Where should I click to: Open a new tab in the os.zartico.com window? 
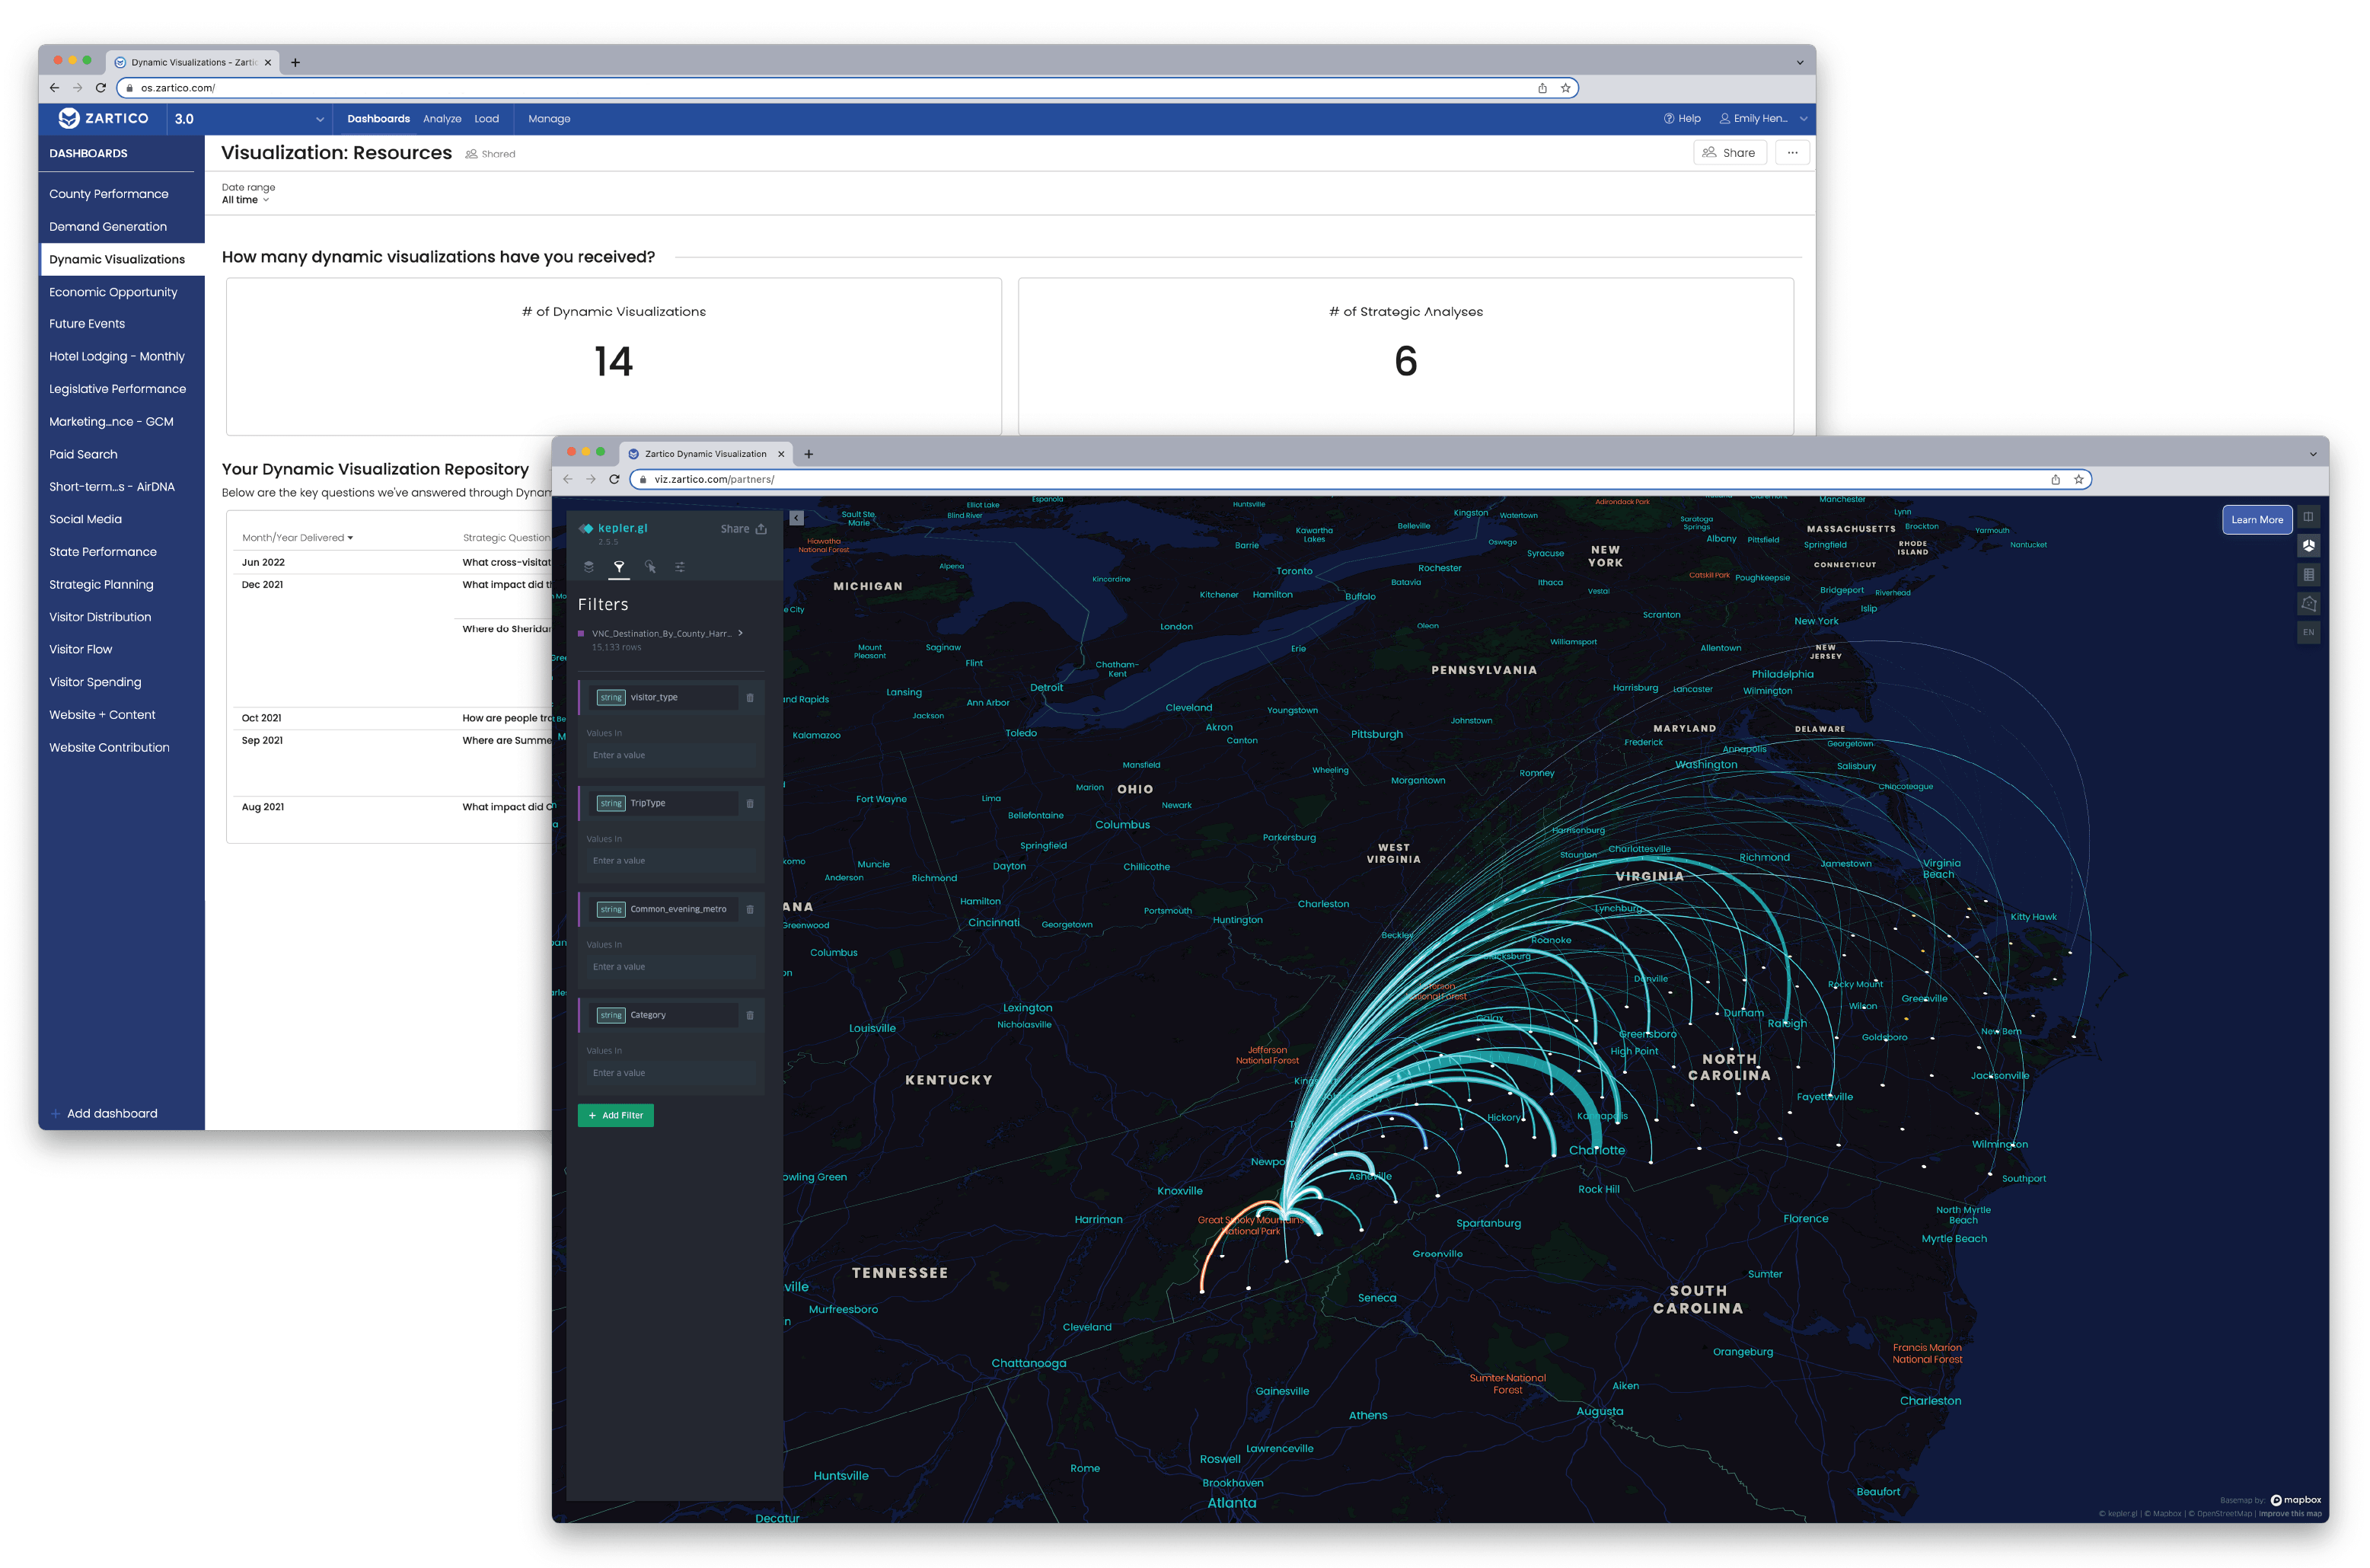pos(295,62)
